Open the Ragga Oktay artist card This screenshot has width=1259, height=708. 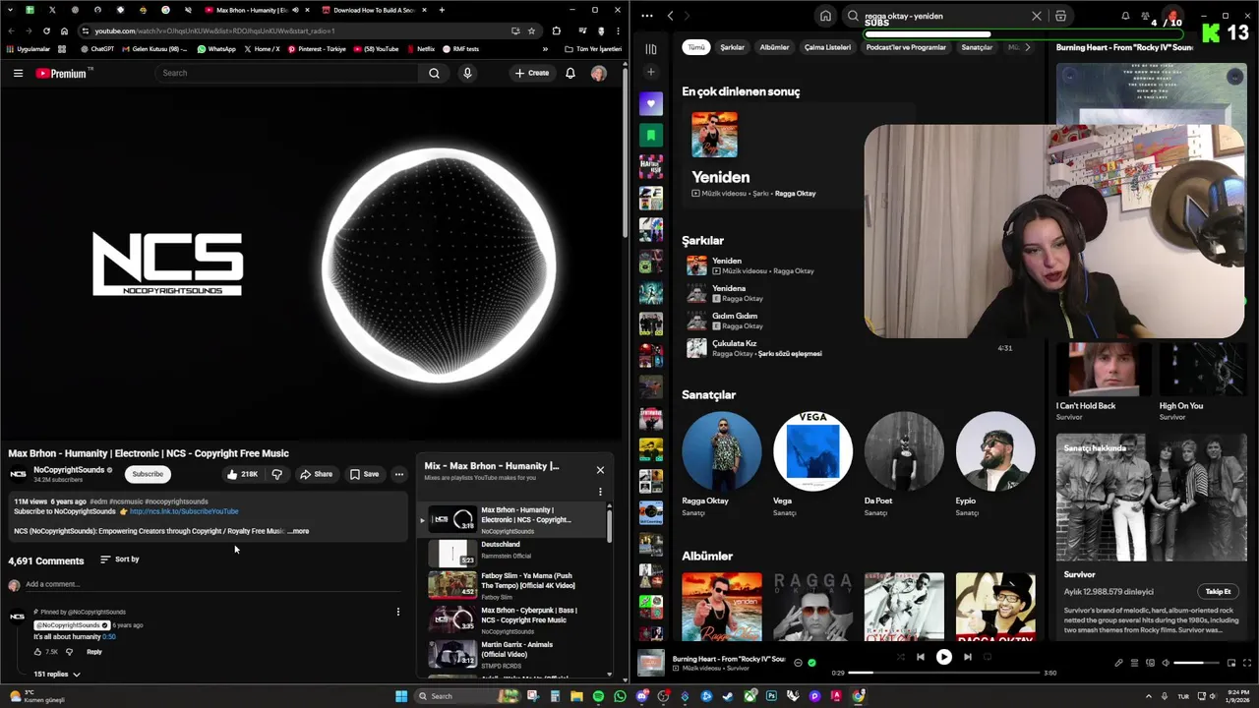pos(722,463)
